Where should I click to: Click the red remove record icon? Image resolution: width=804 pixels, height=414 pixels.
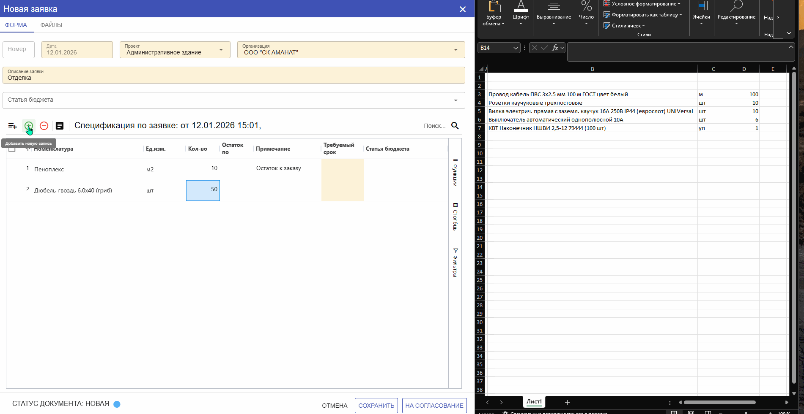44,126
